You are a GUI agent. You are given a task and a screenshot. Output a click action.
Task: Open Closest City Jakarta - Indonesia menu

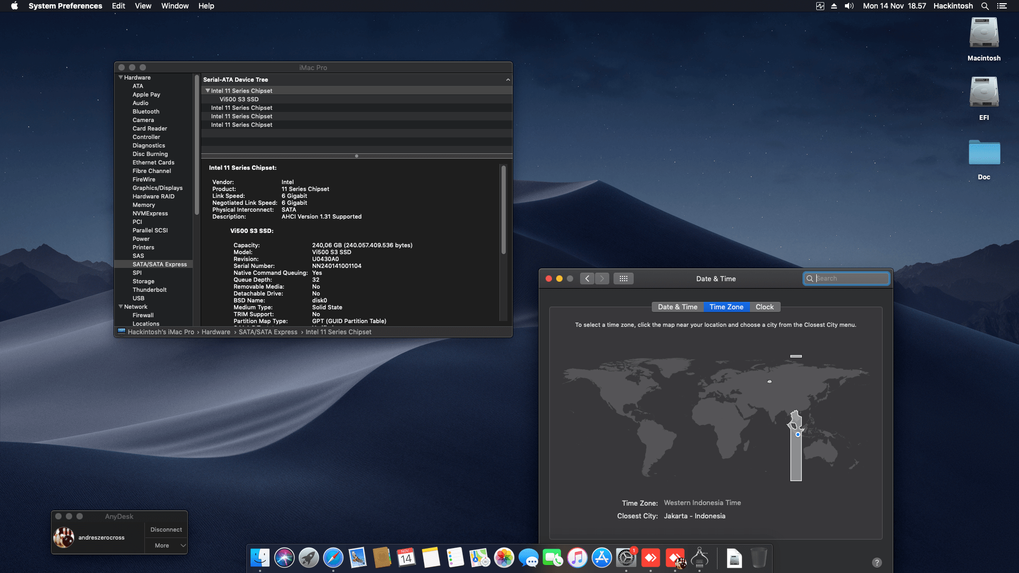click(x=694, y=516)
